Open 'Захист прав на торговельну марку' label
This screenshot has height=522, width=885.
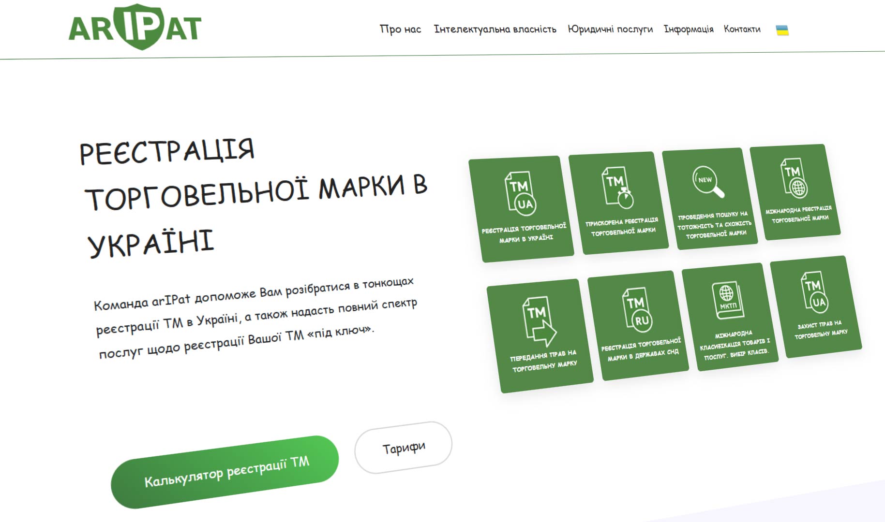pyautogui.click(x=821, y=329)
